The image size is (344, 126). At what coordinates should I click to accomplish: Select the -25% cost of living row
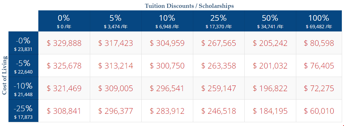click(24, 111)
